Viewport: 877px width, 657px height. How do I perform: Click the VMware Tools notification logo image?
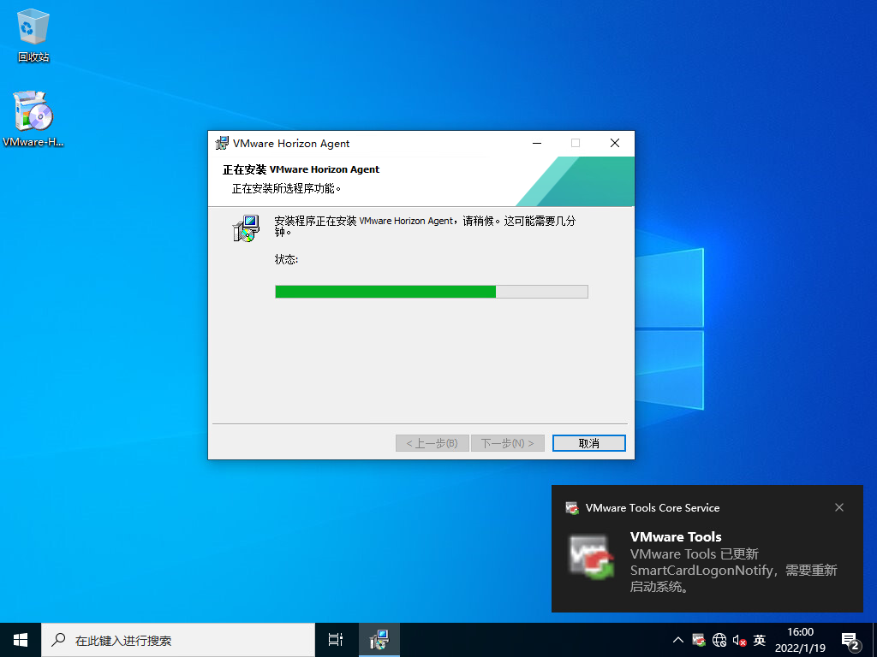[593, 557]
